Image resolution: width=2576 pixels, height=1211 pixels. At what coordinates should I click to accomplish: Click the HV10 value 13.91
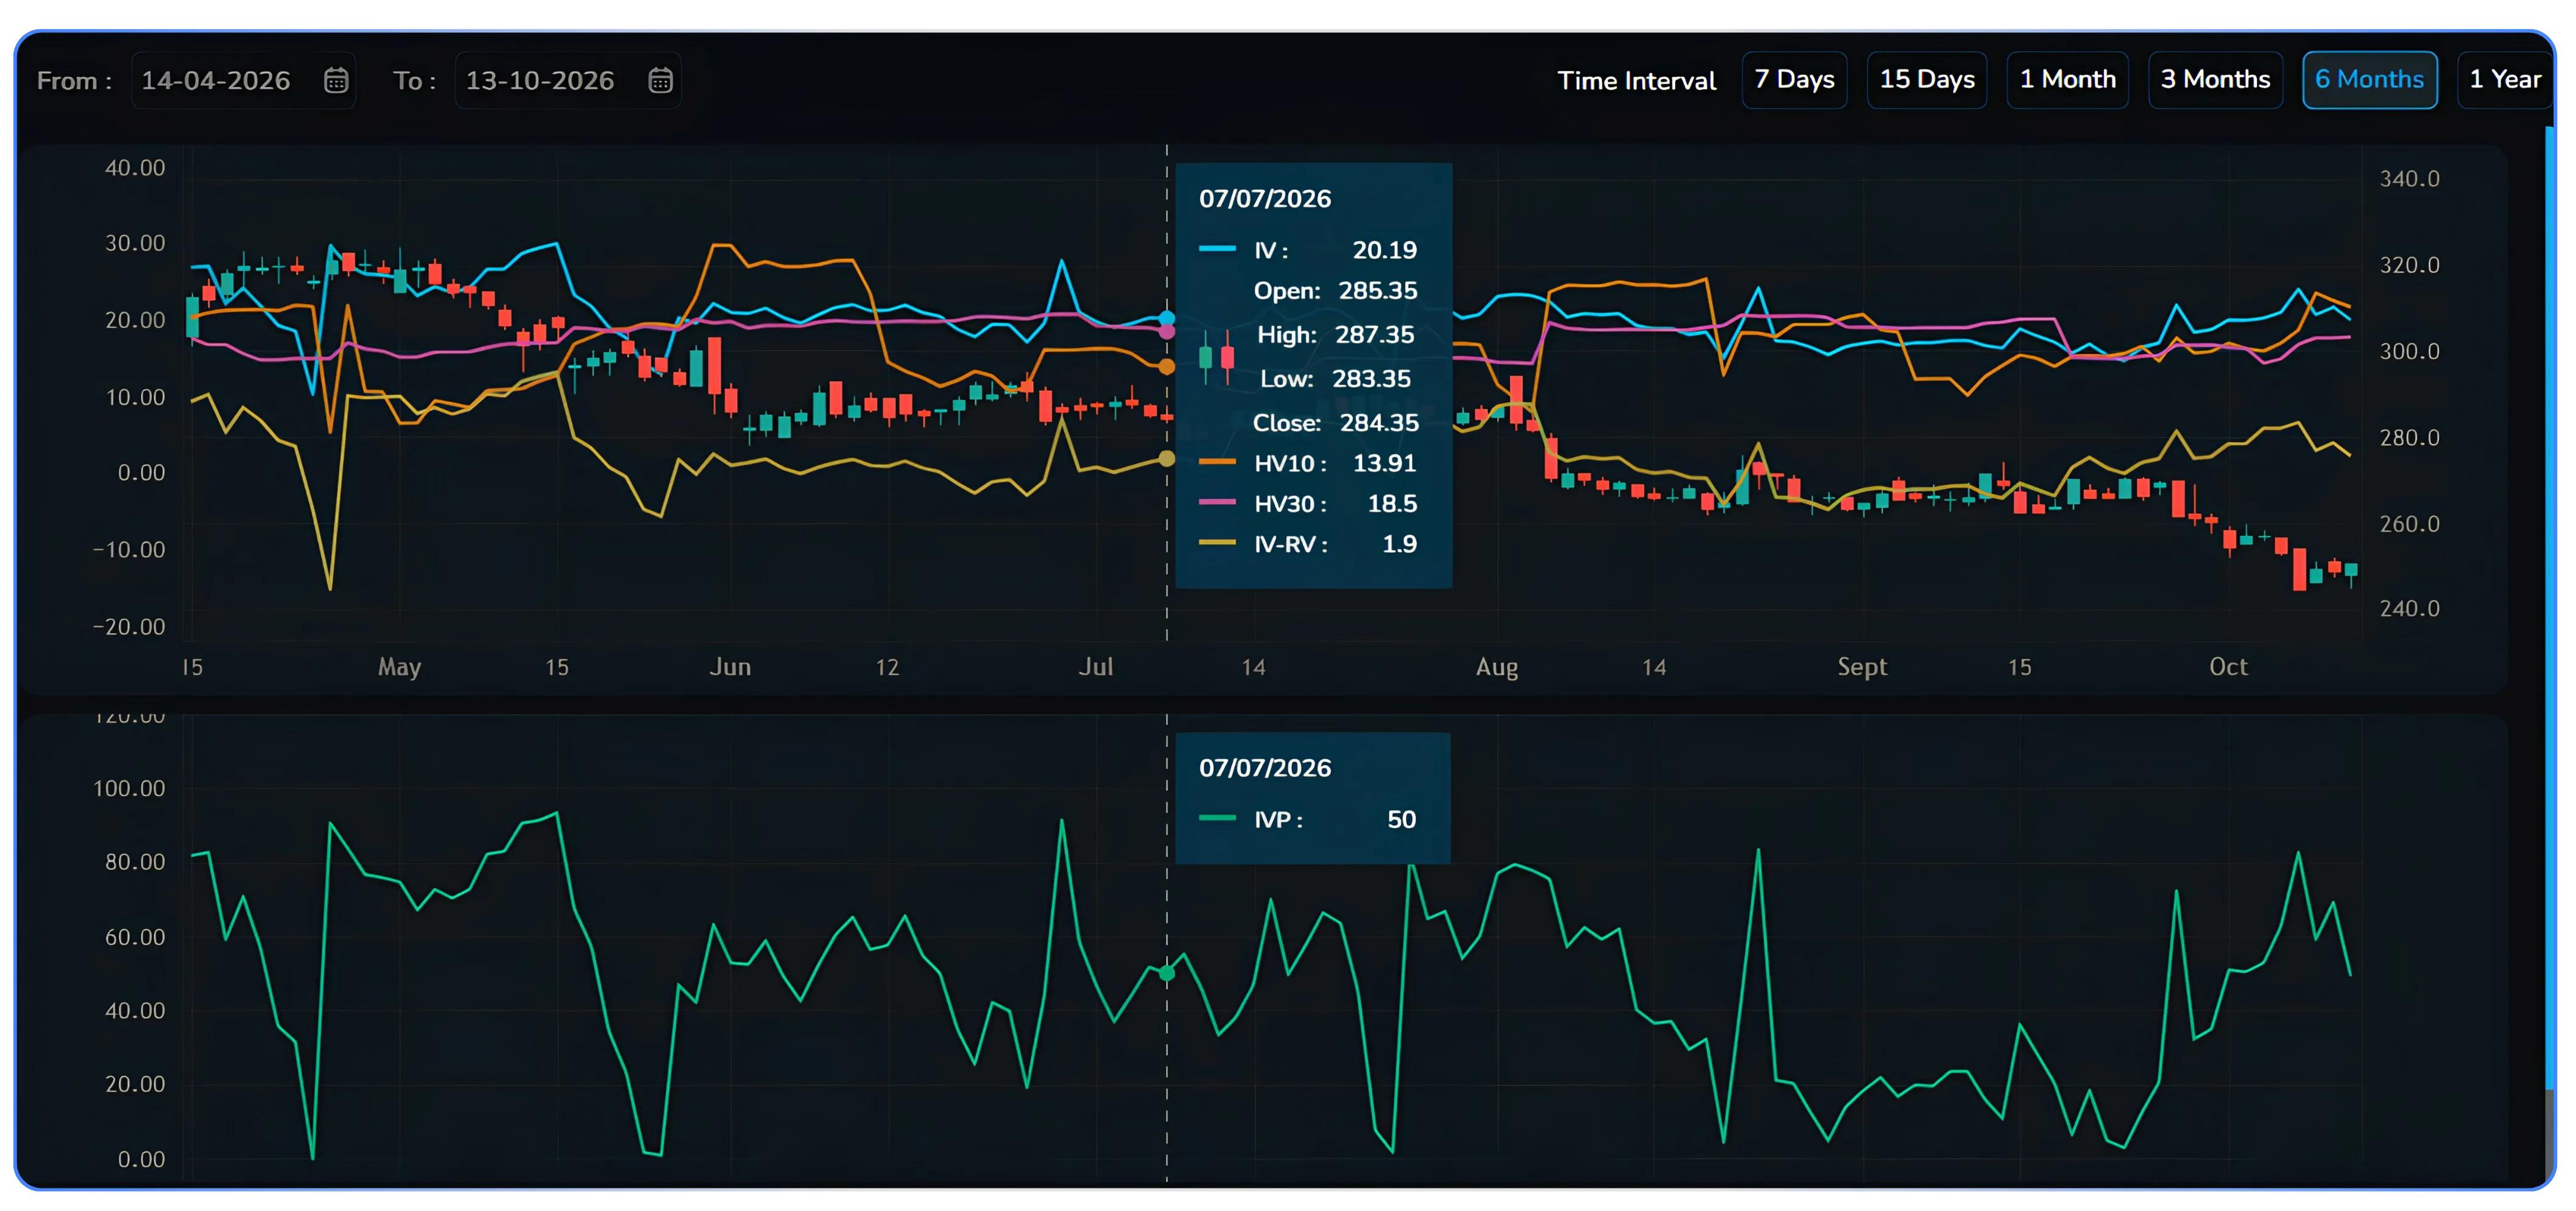(x=1384, y=463)
